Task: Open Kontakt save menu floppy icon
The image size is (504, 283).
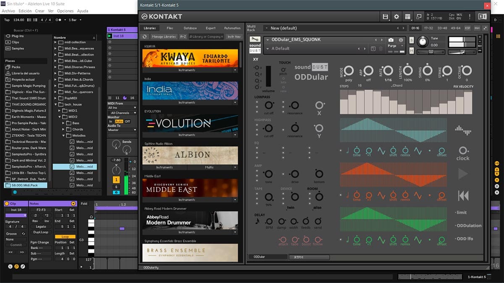Action: [x=386, y=16]
